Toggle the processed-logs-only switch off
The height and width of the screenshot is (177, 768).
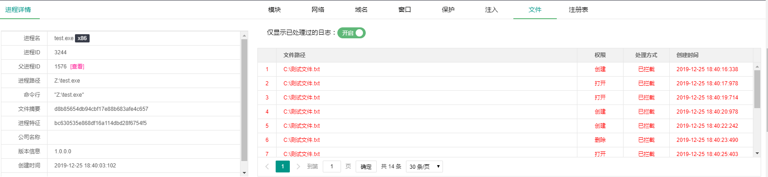pos(352,33)
